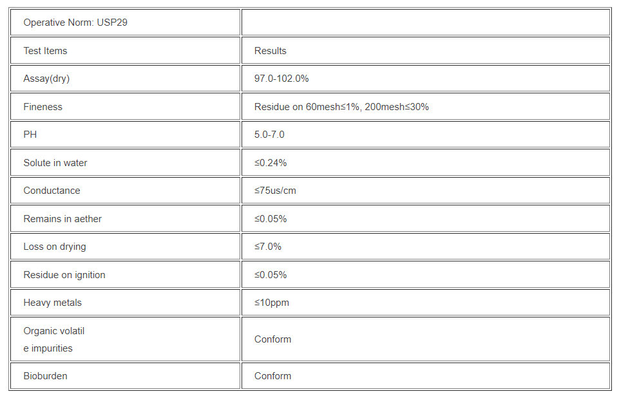Select the 'PH' cell

pyautogui.click(x=30, y=135)
